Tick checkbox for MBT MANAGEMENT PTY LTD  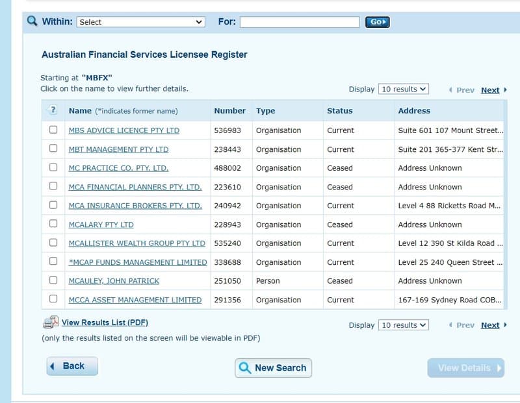(x=53, y=149)
